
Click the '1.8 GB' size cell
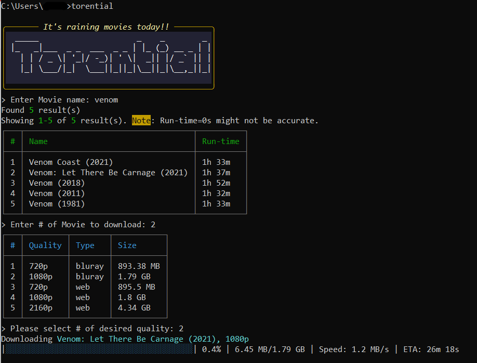pos(132,297)
